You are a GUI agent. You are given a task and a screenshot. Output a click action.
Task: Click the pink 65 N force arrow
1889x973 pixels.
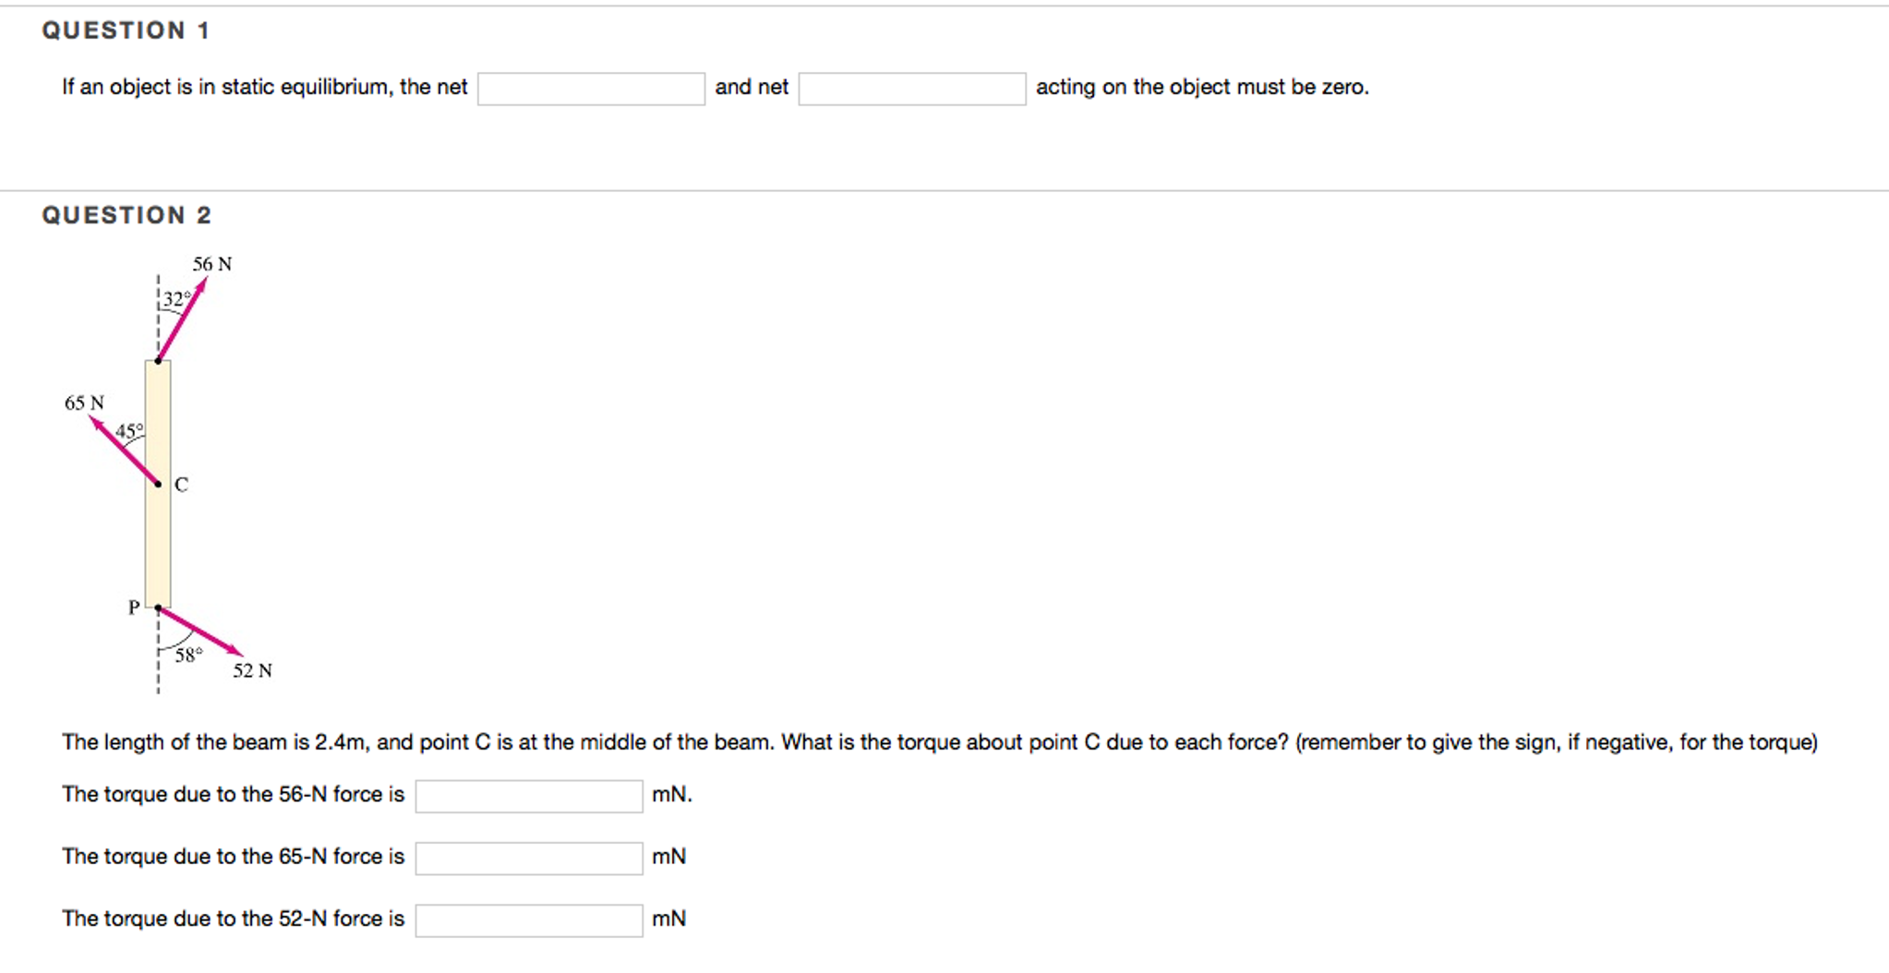pyautogui.click(x=124, y=450)
